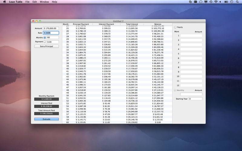Click the battery status icon
The height and width of the screenshot is (151, 242).
(226, 2)
